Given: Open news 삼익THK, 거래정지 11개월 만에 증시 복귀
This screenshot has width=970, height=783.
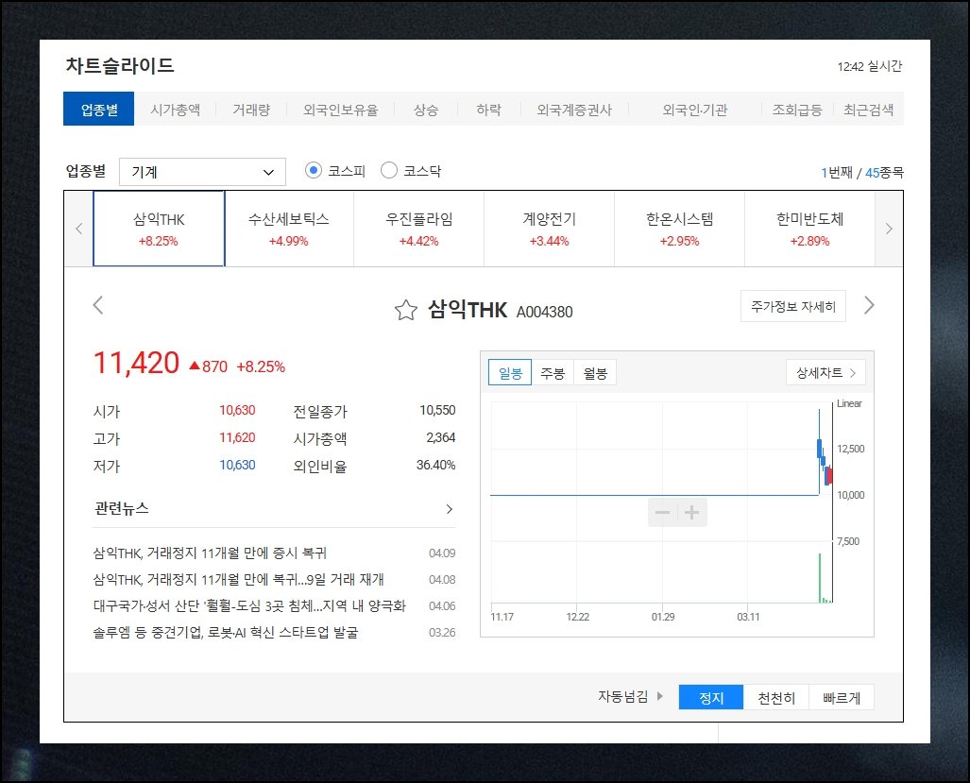Looking at the screenshot, I should (x=210, y=553).
